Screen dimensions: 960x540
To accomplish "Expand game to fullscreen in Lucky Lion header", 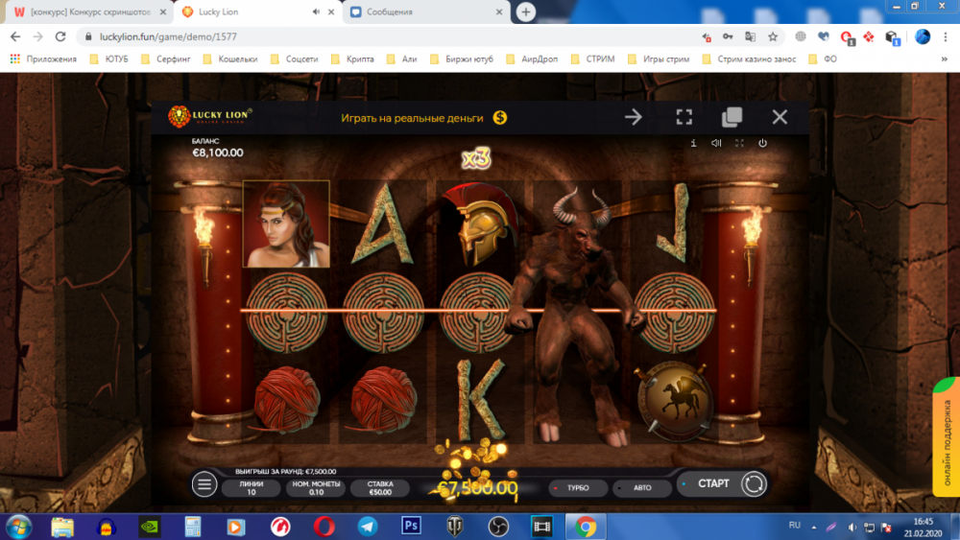I will click(x=684, y=117).
